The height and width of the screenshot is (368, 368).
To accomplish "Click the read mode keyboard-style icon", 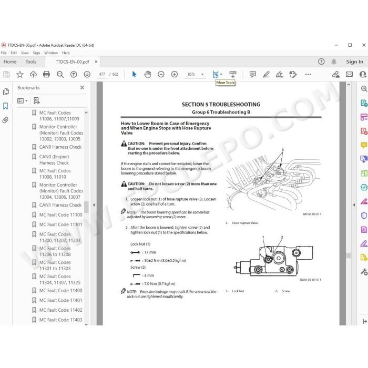I will pyautogui.click(x=233, y=75).
